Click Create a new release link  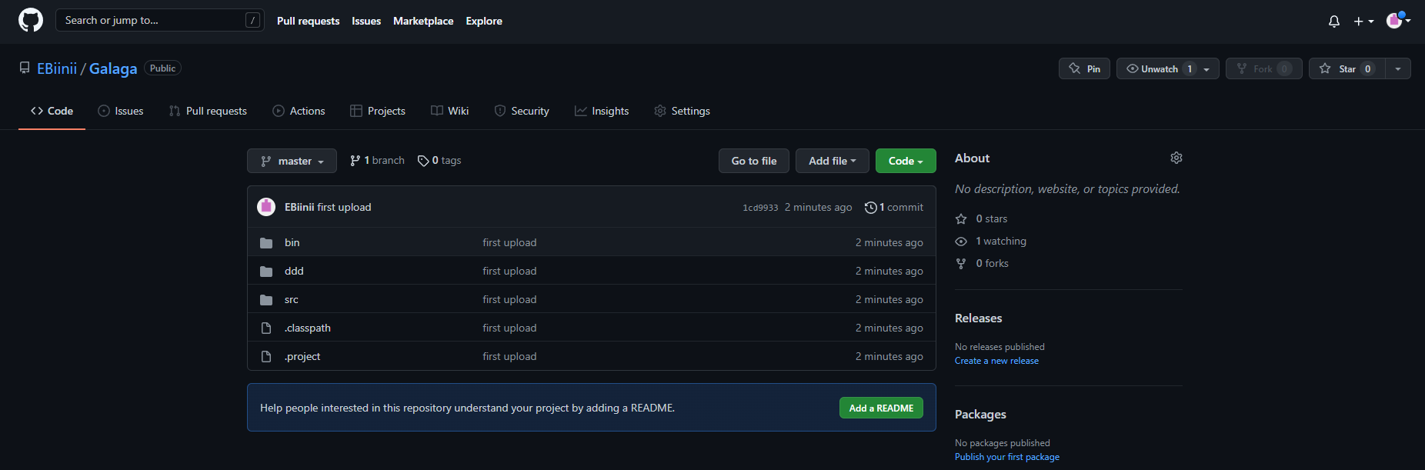[x=996, y=361]
